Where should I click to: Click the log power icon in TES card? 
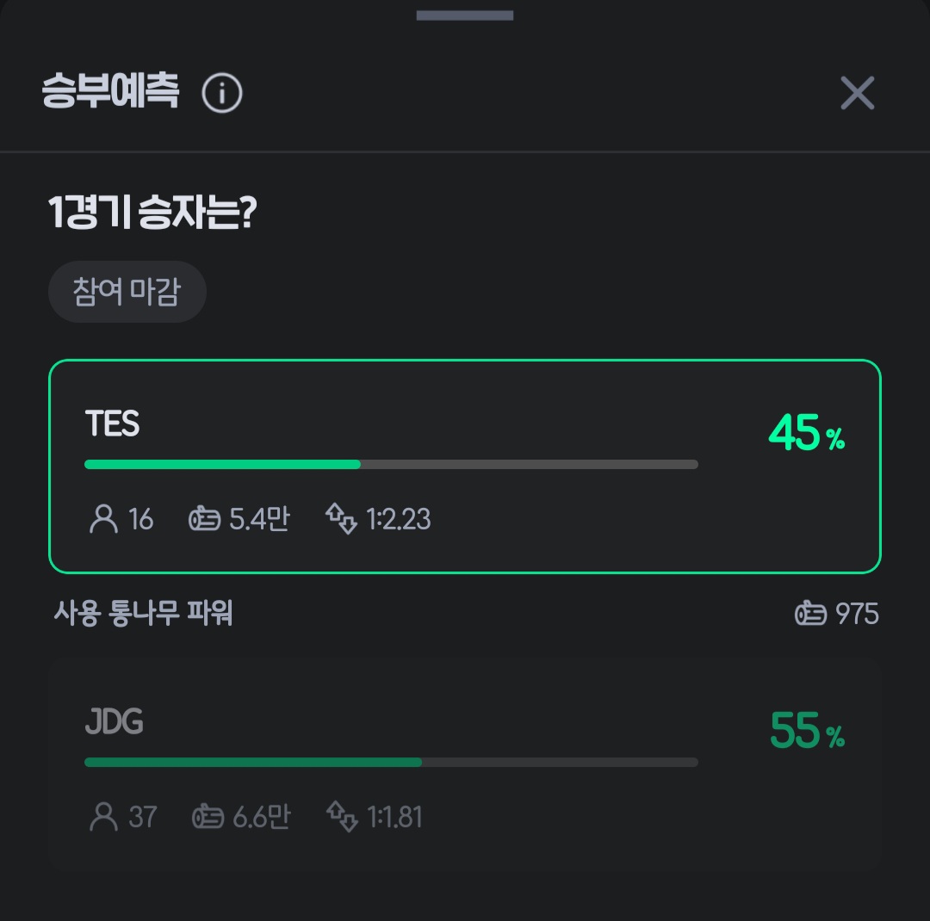pyautogui.click(x=204, y=519)
